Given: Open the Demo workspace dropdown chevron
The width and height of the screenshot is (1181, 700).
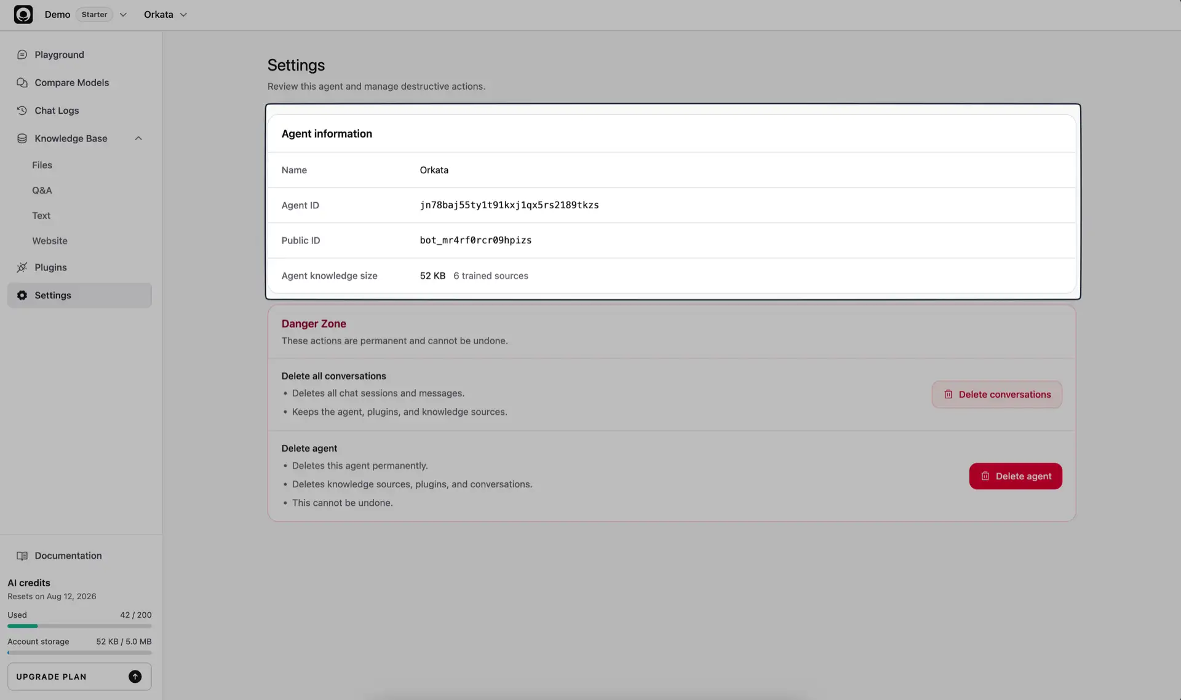Looking at the screenshot, I should coord(123,15).
